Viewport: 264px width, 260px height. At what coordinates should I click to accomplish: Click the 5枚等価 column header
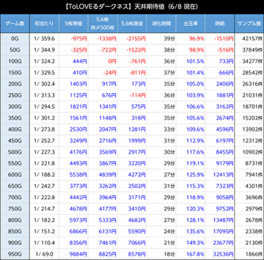tap(73, 23)
